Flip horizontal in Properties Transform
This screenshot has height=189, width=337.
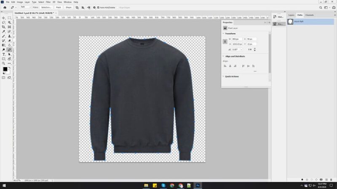tap(250, 50)
